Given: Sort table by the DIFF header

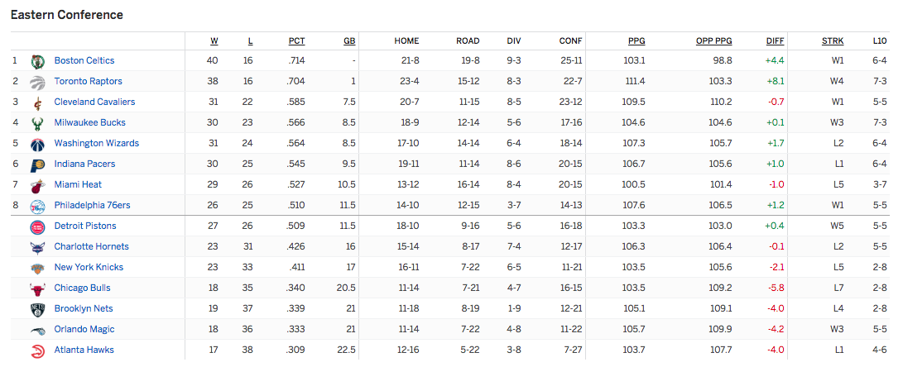Looking at the screenshot, I should (x=776, y=41).
